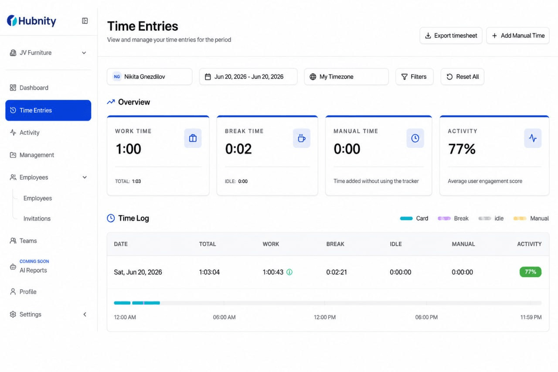The image size is (558, 372).
Task: Click the Management icon in sidebar
Action: tap(13, 155)
